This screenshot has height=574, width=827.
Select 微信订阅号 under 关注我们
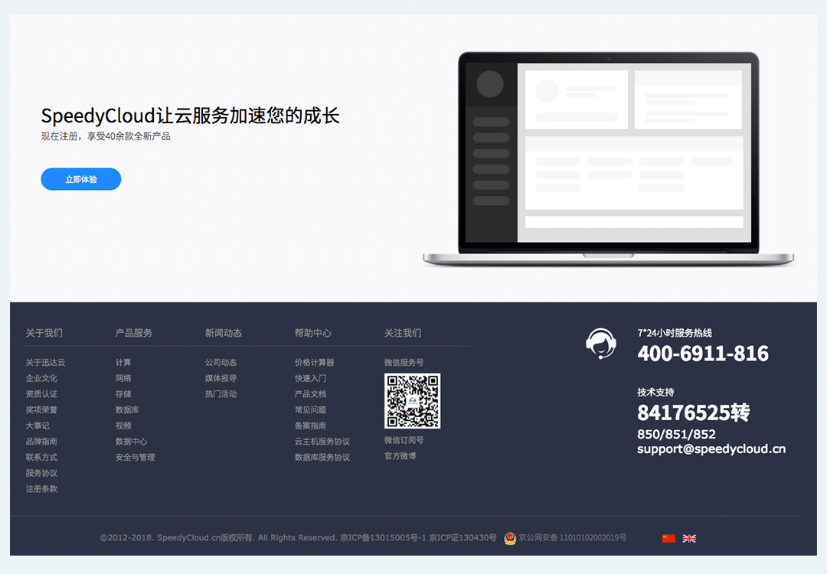[x=404, y=440]
